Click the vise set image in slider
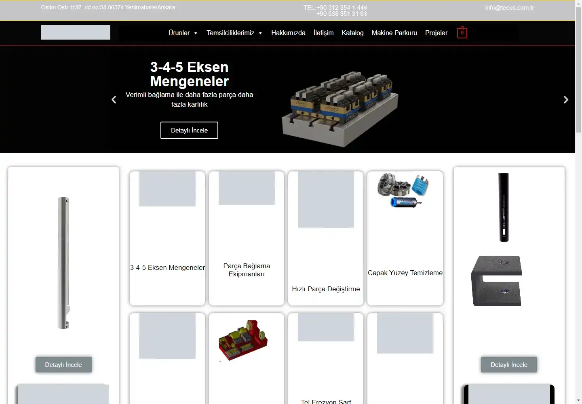This screenshot has height=404, width=582. tap(340, 108)
